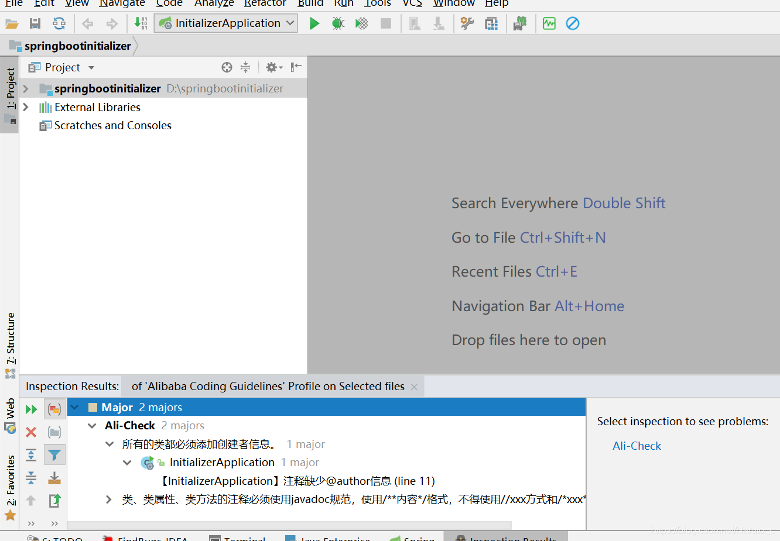Click the Export inspection results icon
The height and width of the screenshot is (541, 780).
tap(54, 501)
